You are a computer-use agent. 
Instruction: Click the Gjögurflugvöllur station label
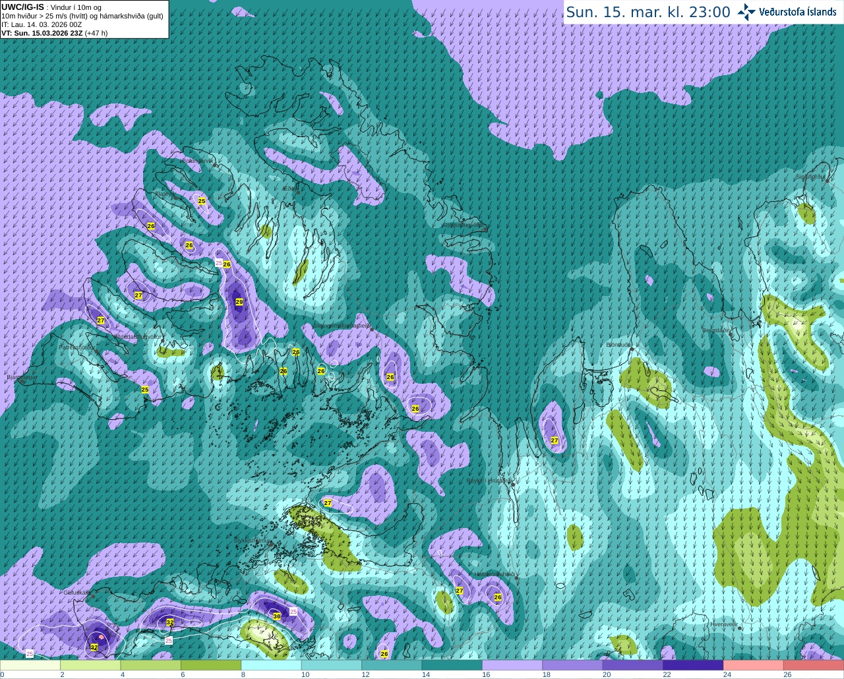[x=464, y=225]
